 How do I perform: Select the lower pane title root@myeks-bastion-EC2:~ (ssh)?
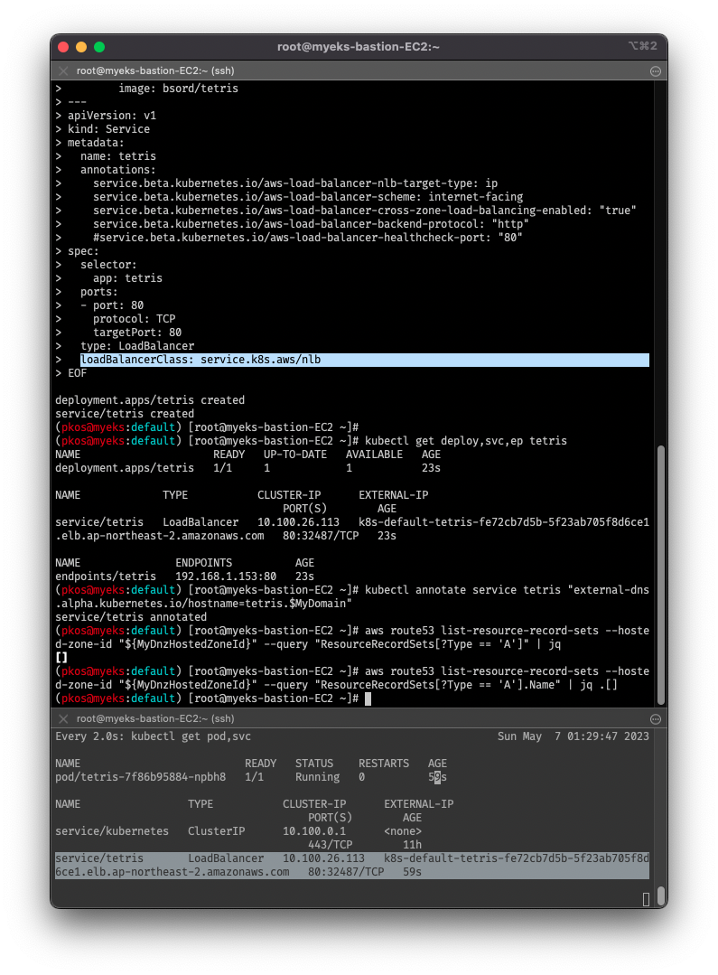click(x=155, y=718)
